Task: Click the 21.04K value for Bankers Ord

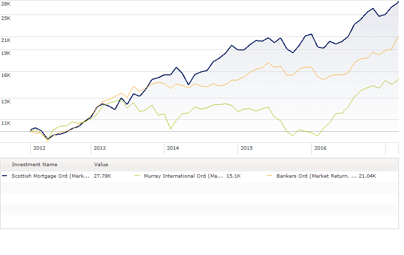Action: pos(367,176)
